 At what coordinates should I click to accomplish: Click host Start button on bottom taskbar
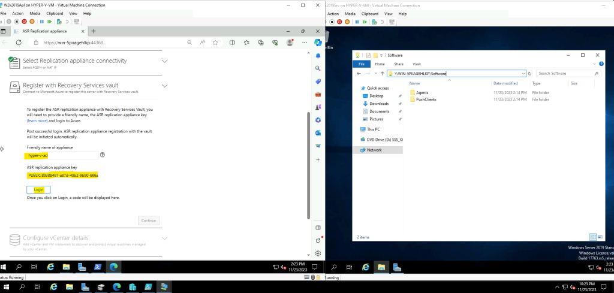pyautogui.click(x=7, y=287)
